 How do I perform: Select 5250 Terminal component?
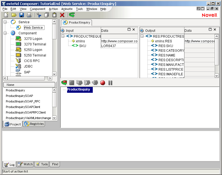35,55
